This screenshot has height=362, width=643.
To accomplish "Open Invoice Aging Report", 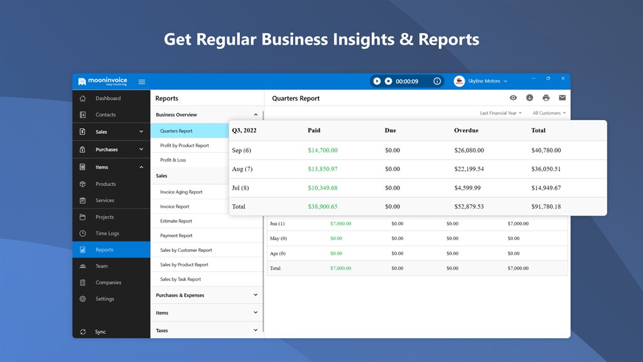I will [190, 192].
